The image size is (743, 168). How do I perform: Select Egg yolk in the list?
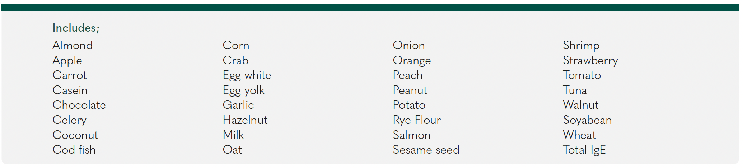pyautogui.click(x=244, y=90)
